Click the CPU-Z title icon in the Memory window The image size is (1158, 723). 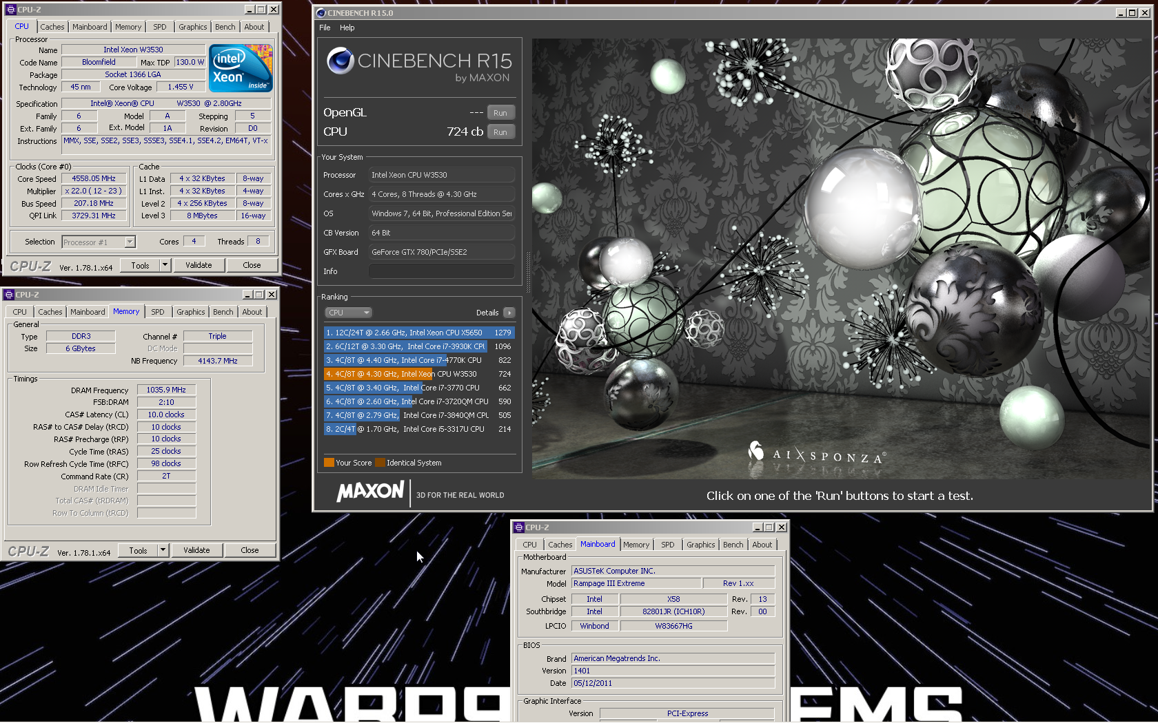click(9, 295)
